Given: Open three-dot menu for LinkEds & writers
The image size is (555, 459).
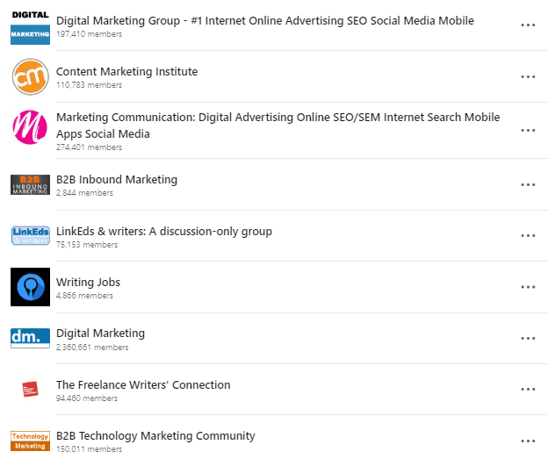Looking at the screenshot, I should (x=528, y=236).
